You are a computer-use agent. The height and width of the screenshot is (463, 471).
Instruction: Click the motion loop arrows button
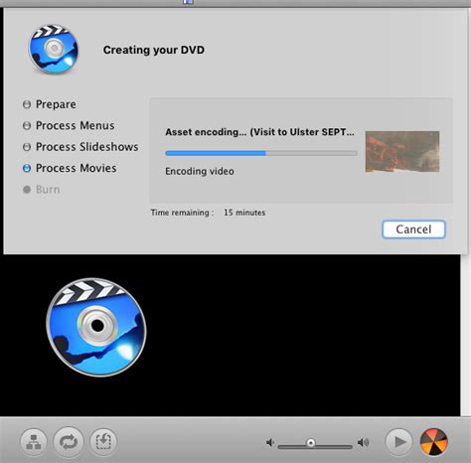(69, 442)
